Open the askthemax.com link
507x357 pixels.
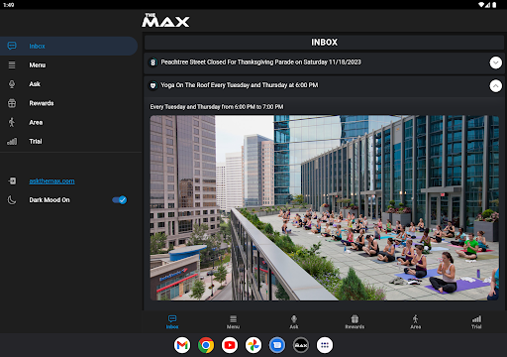point(51,181)
